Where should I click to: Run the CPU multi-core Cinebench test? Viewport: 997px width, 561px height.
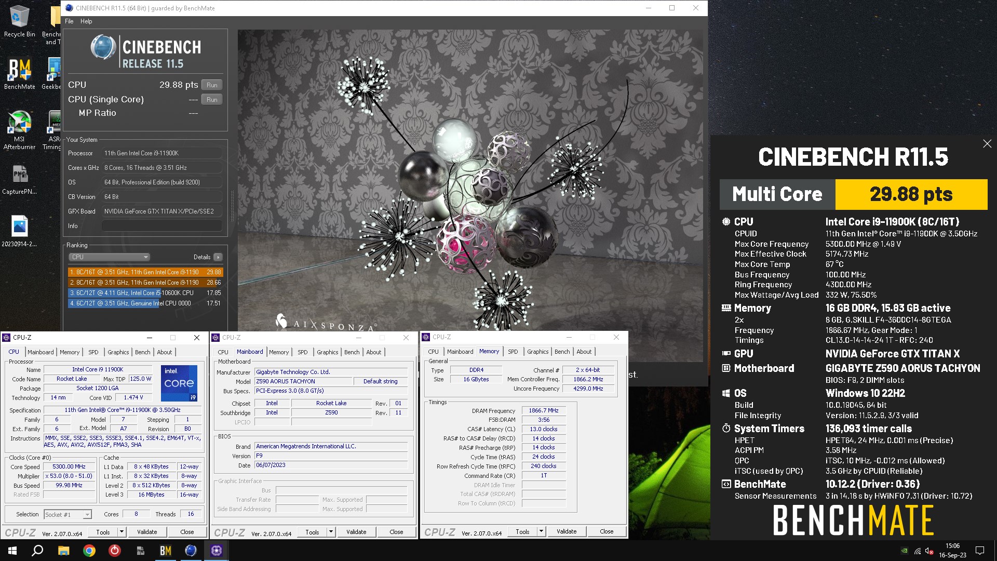pos(212,85)
